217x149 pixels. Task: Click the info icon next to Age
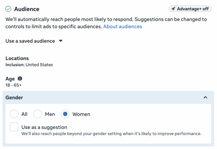point(20,79)
